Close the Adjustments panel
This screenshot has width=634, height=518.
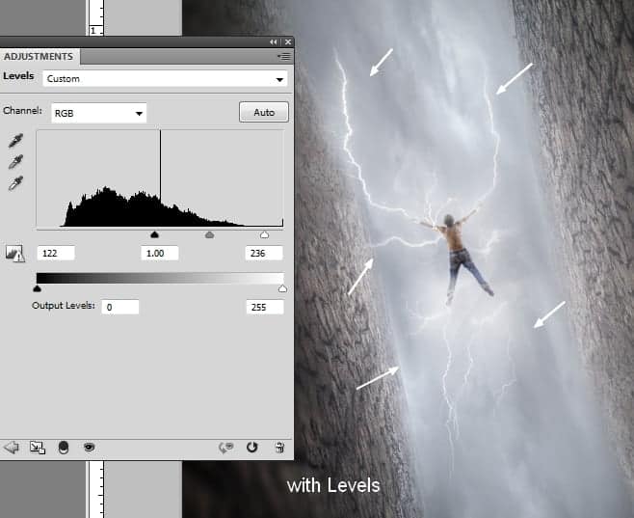click(288, 41)
